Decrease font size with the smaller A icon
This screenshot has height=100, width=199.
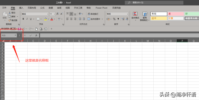tap(62, 14)
